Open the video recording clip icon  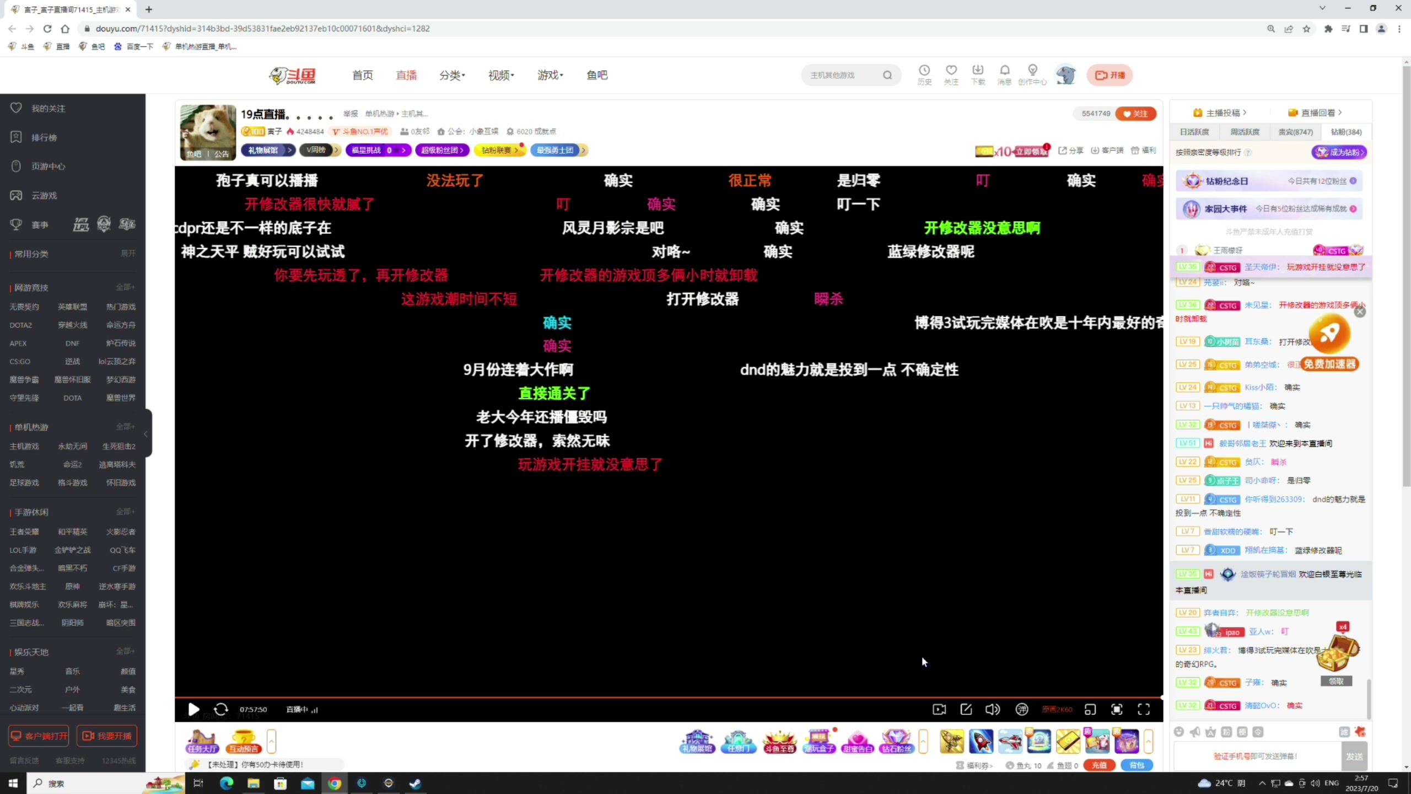[939, 709]
